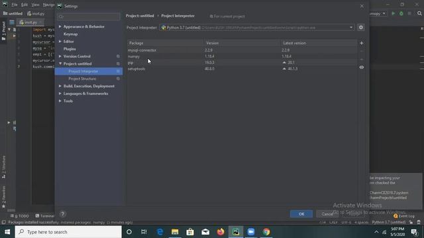The height and width of the screenshot is (238, 424).
Task: Click the green Debug bug icon
Action: coord(401,13)
